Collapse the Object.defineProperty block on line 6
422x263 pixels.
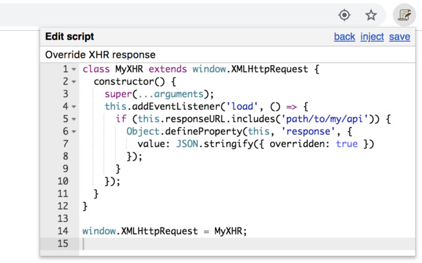(x=74, y=131)
